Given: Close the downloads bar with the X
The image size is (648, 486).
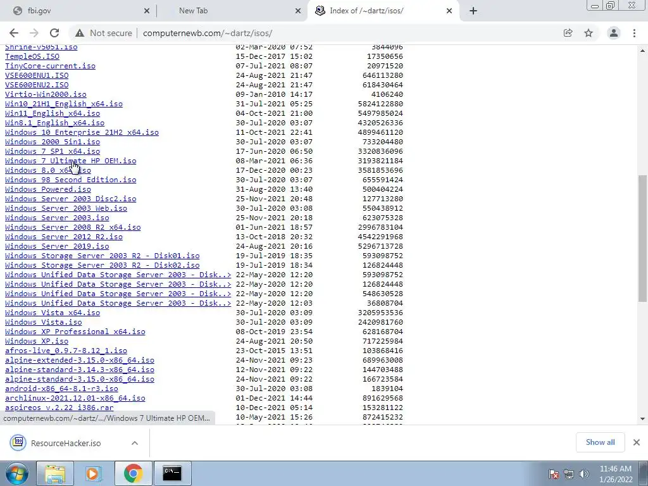Looking at the screenshot, I should click(x=637, y=442).
